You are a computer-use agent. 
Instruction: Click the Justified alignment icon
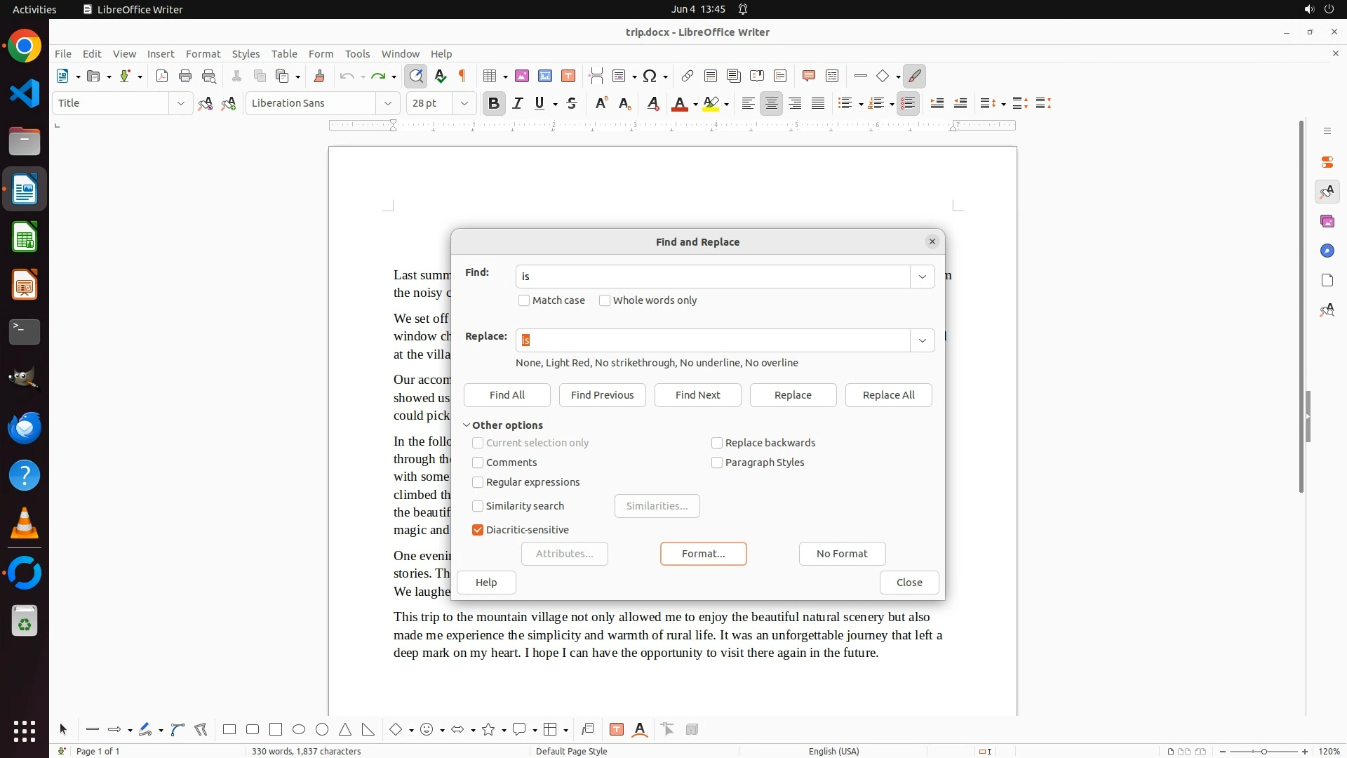pos(818,103)
